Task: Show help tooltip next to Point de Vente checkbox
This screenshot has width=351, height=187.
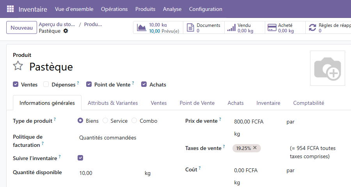Action: 133,83
